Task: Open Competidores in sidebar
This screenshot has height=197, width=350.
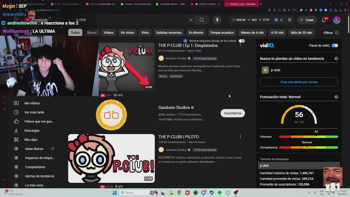Action: coord(34,167)
